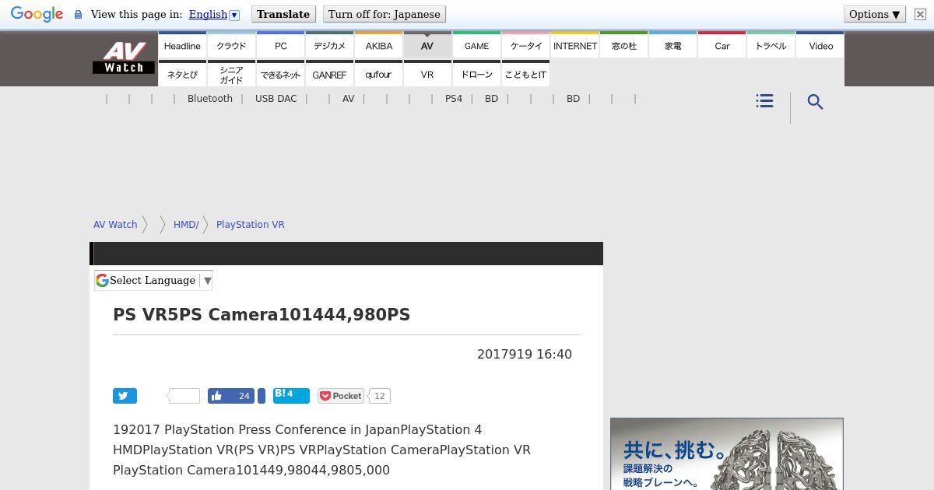Save the article to Pocket
Screen dimensions: 934x490
(341, 396)
